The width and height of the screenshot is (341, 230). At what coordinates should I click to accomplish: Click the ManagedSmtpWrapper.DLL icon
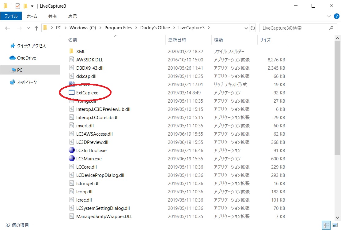pyautogui.click(x=72, y=216)
